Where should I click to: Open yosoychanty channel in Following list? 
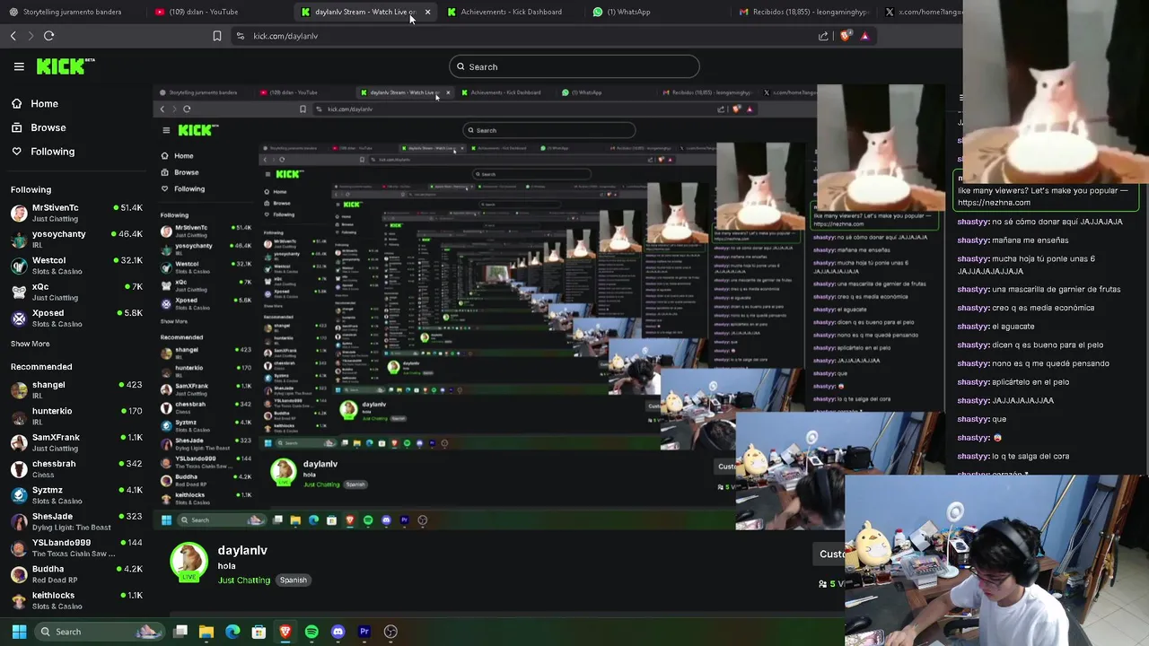point(76,239)
